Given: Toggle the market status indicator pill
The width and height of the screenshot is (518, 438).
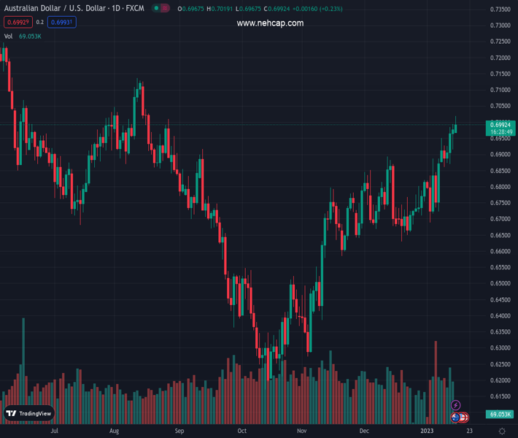Looking at the screenshot, I should [x=161, y=9].
